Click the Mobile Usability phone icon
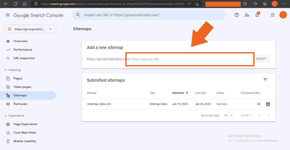 pos(8,141)
